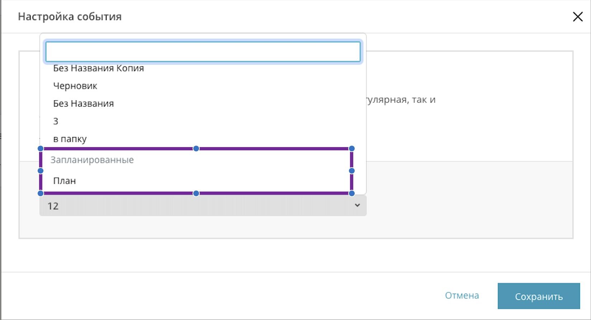
Task: Click the bottom-right handle of the purple selection
Action: click(352, 193)
